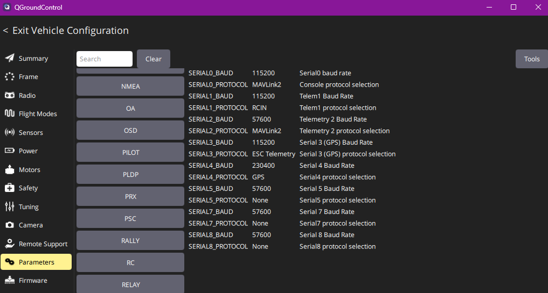Open Camera settings icon
Image resolution: width=548 pixels, height=293 pixels.
(10, 225)
